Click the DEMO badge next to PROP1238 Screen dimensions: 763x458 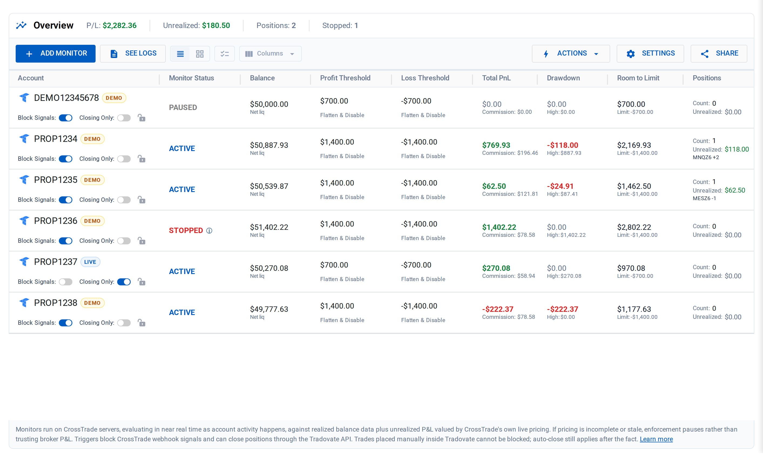tap(92, 303)
